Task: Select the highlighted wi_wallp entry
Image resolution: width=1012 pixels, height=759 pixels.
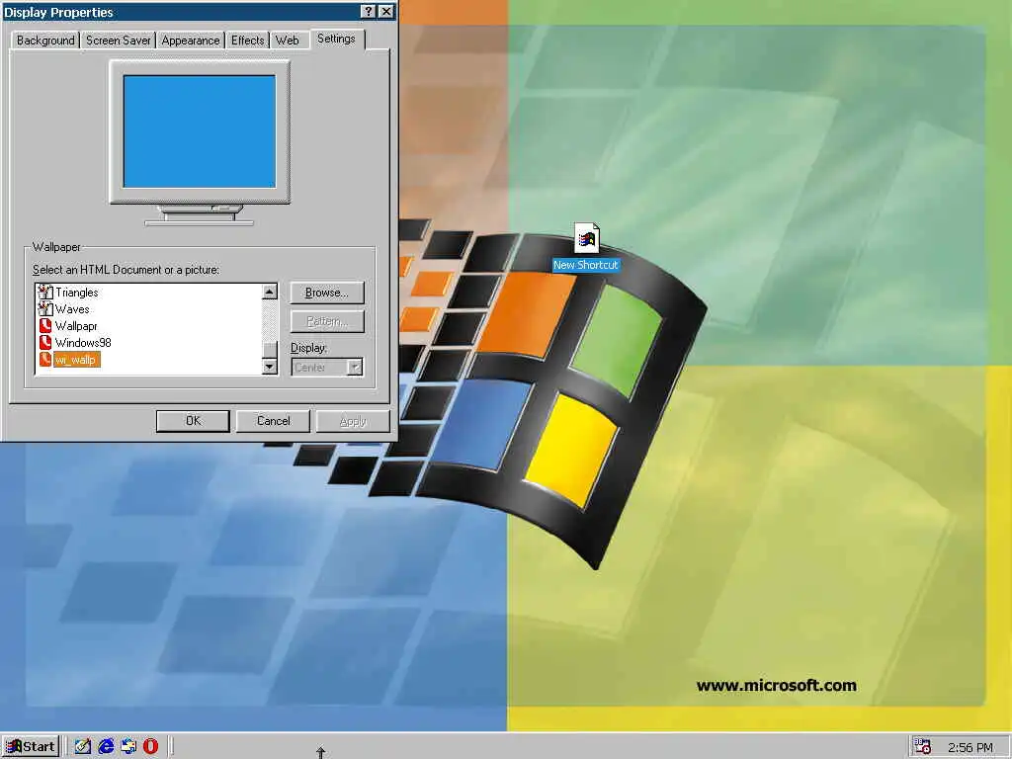Action: [75, 360]
